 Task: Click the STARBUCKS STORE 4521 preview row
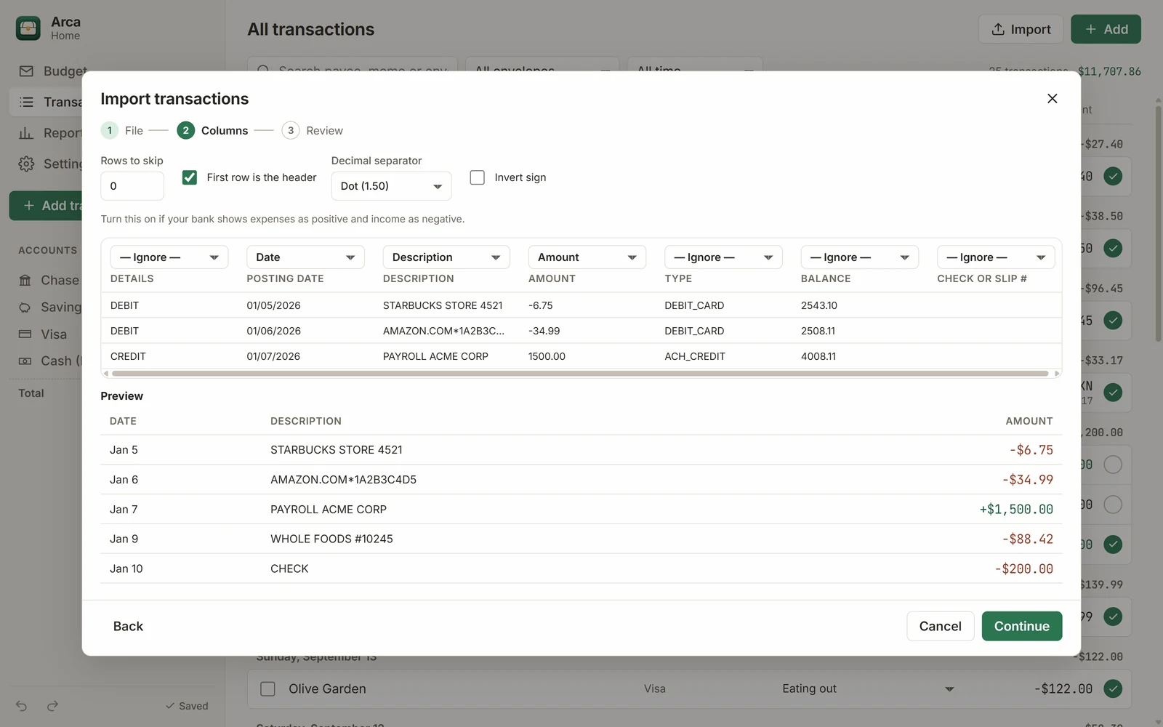[581, 450]
